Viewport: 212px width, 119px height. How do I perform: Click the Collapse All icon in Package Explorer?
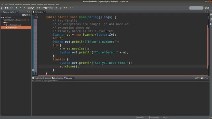[23, 15]
